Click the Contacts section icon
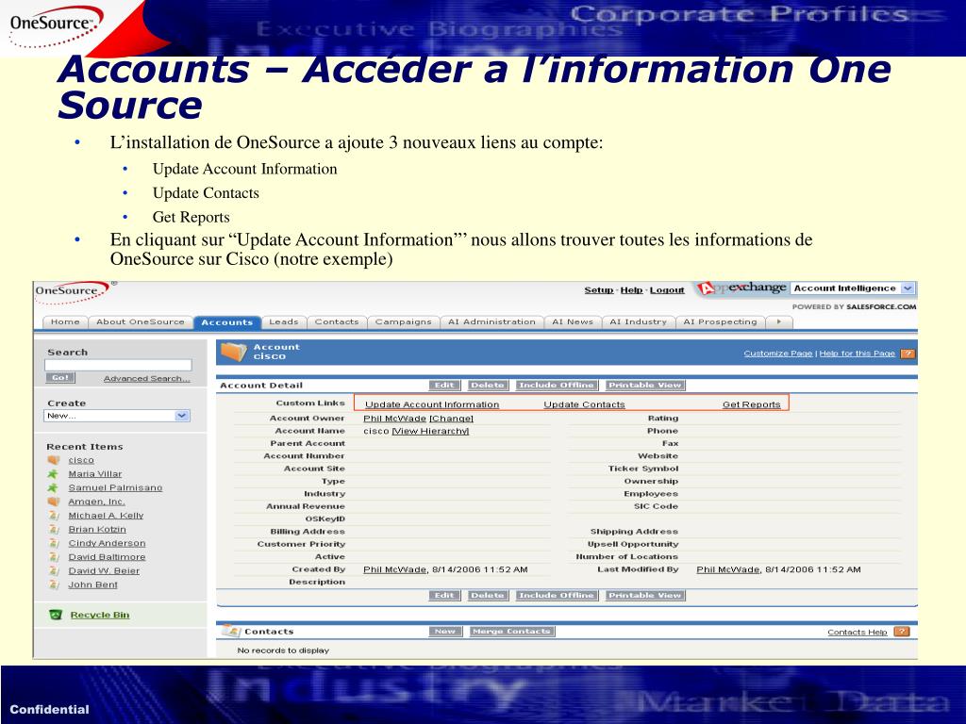 231,631
